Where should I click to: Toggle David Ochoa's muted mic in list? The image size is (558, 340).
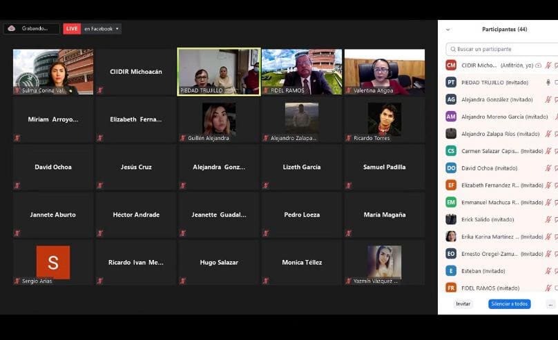tap(548, 168)
